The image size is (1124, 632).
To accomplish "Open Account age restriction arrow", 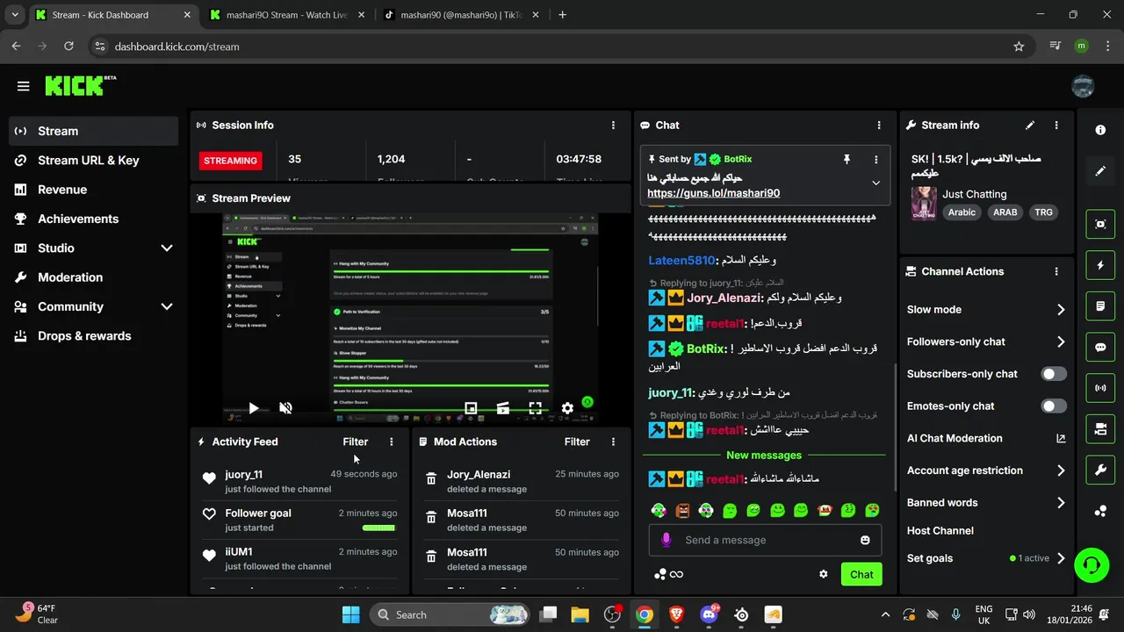I will 1061,470.
